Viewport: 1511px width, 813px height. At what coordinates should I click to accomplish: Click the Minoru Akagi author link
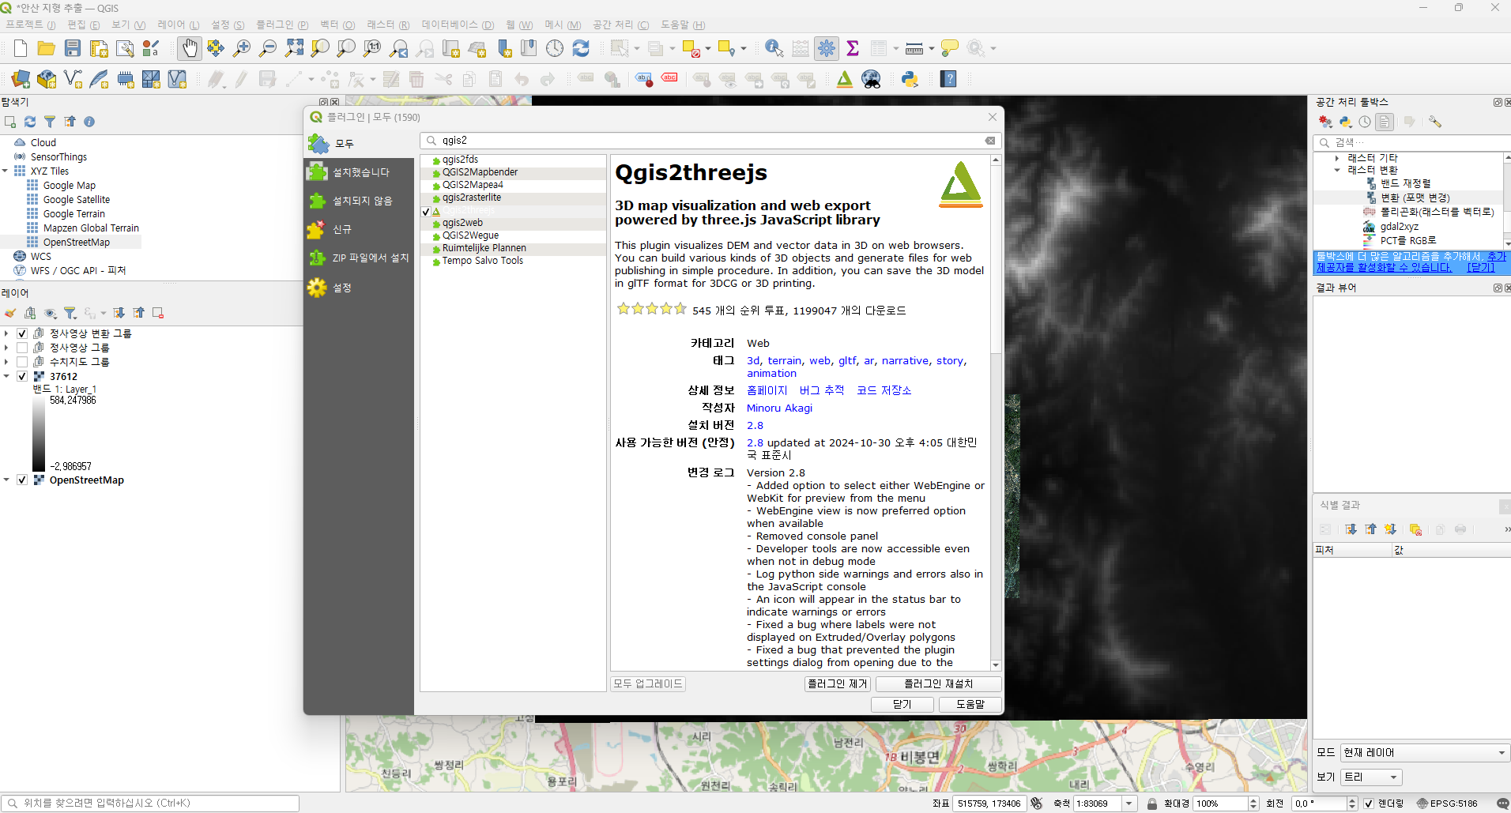click(779, 408)
